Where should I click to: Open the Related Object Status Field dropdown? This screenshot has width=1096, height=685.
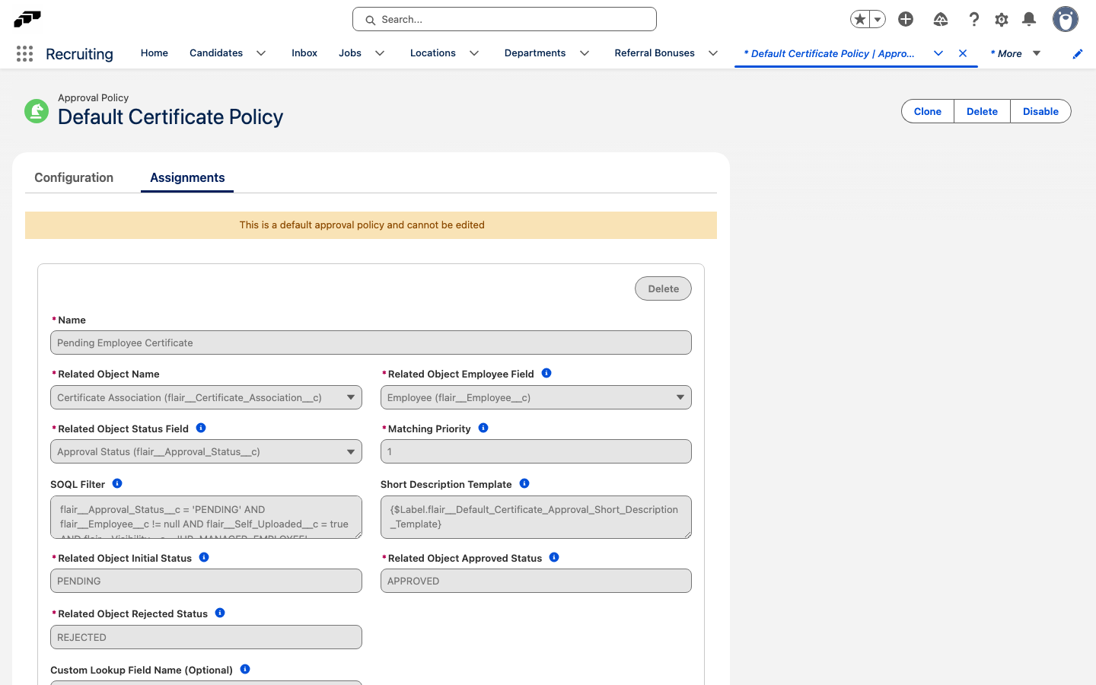click(205, 451)
